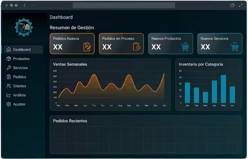Screen dimensions: 248x159
Task: Click the expand fullscreen arrows icon
Action: click(x=241, y=5)
